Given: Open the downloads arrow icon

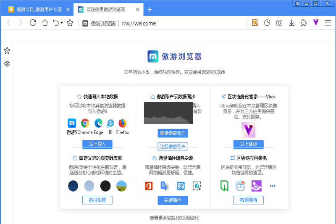Looking at the screenshot, I should [291, 23].
